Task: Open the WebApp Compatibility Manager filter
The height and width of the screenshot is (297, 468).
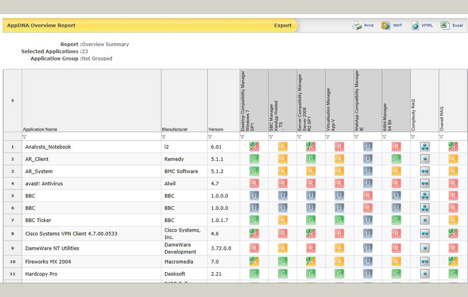Action: (x=356, y=137)
